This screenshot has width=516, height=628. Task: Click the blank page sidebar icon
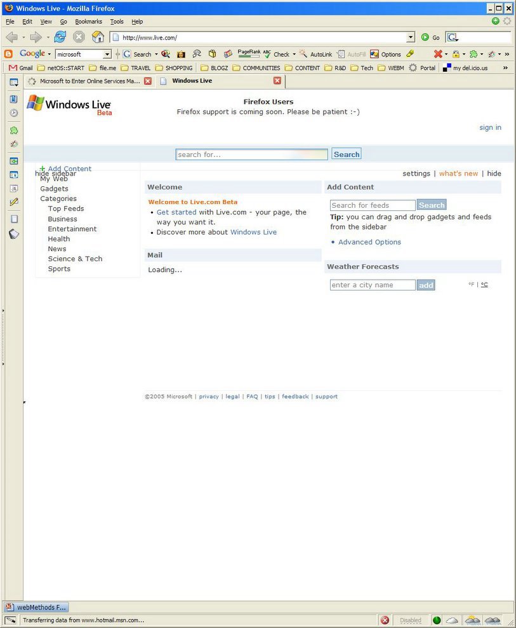tap(13, 219)
